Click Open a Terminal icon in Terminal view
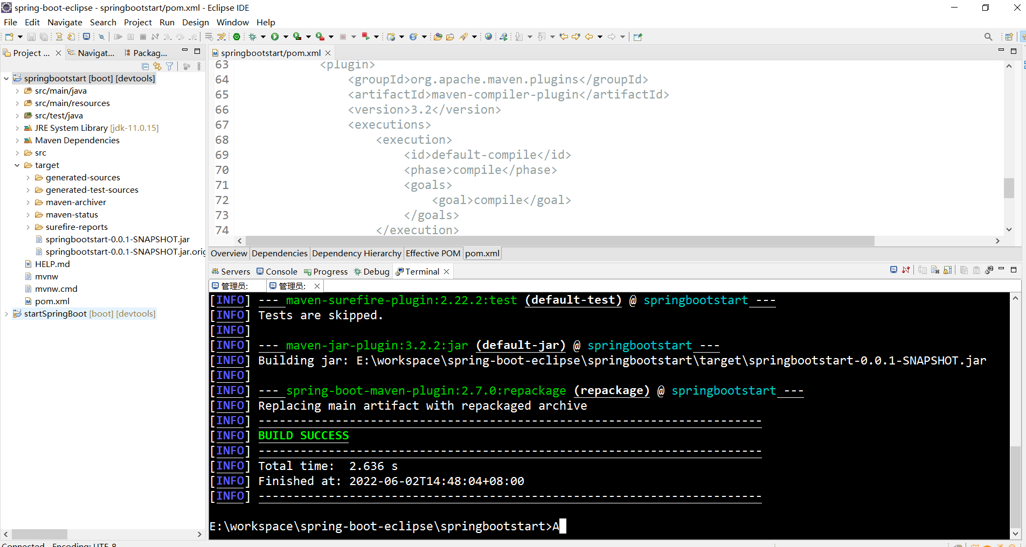 pyautogui.click(x=893, y=270)
